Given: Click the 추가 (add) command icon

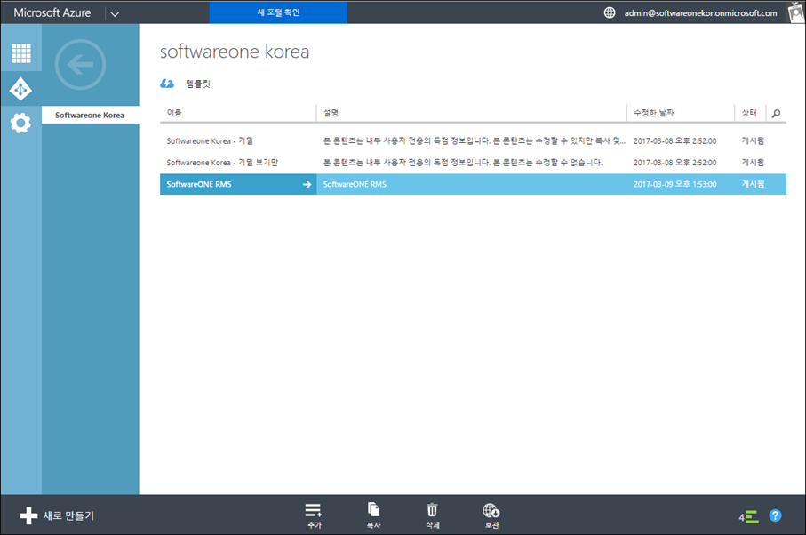Looking at the screenshot, I should [314, 515].
